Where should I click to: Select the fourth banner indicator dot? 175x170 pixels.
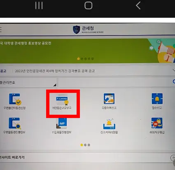(x=89, y=59)
